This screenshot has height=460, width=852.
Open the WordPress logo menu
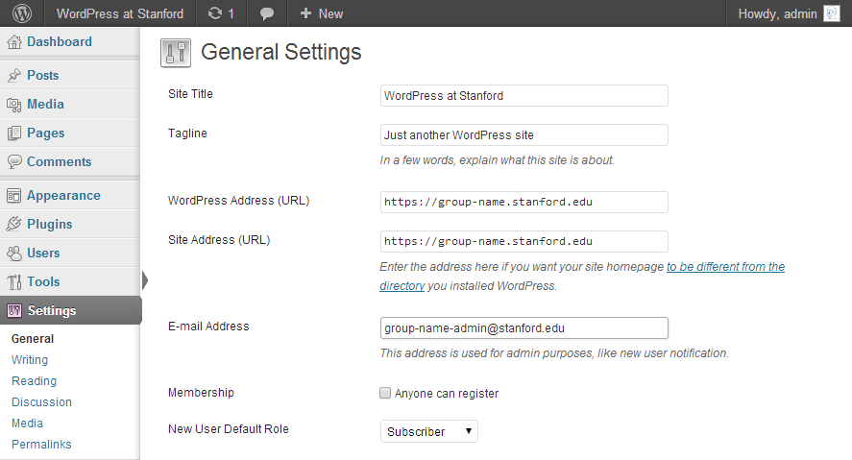(22, 13)
